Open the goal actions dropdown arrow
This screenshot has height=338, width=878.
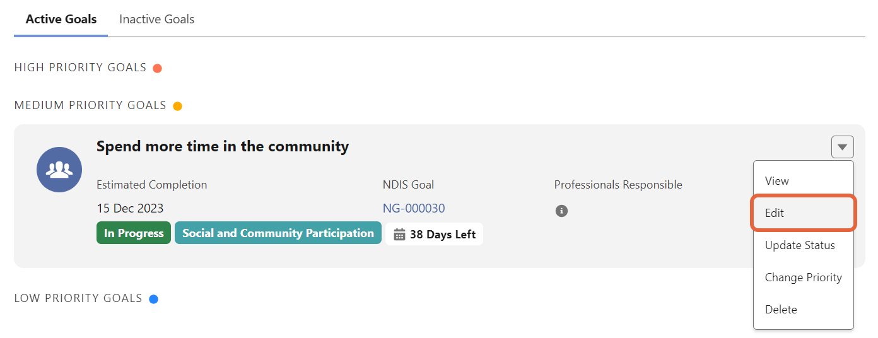click(x=842, y=147)
